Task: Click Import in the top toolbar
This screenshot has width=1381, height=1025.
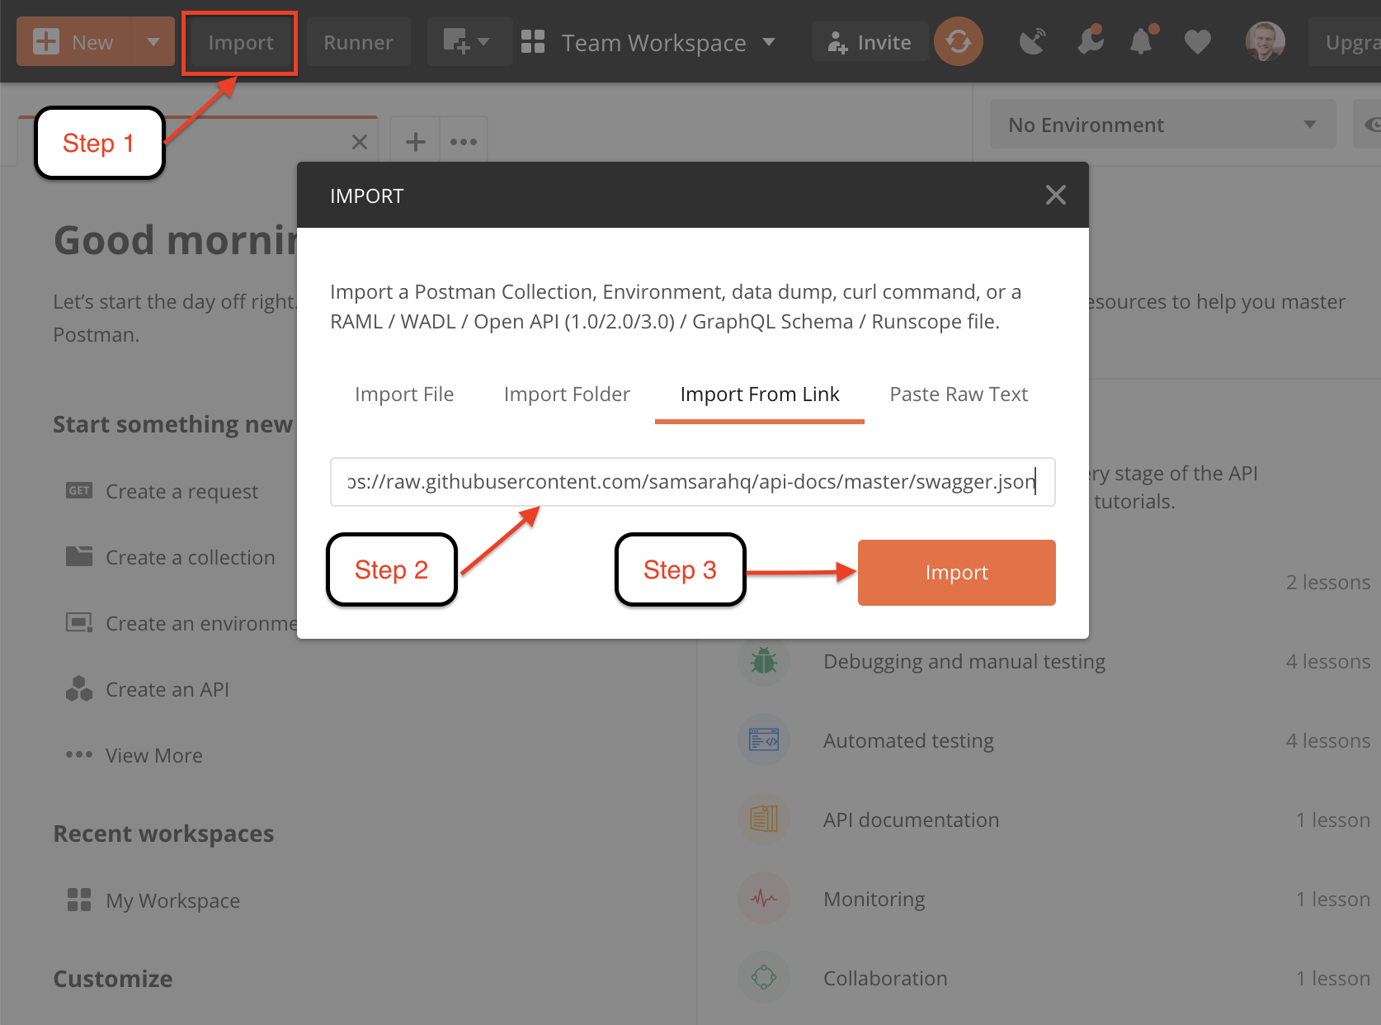Action: (240, 43)
